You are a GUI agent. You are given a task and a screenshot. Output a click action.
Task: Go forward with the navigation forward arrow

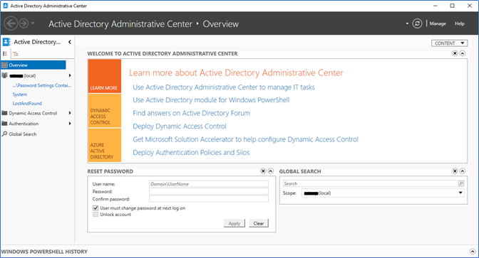click(24, 23)
